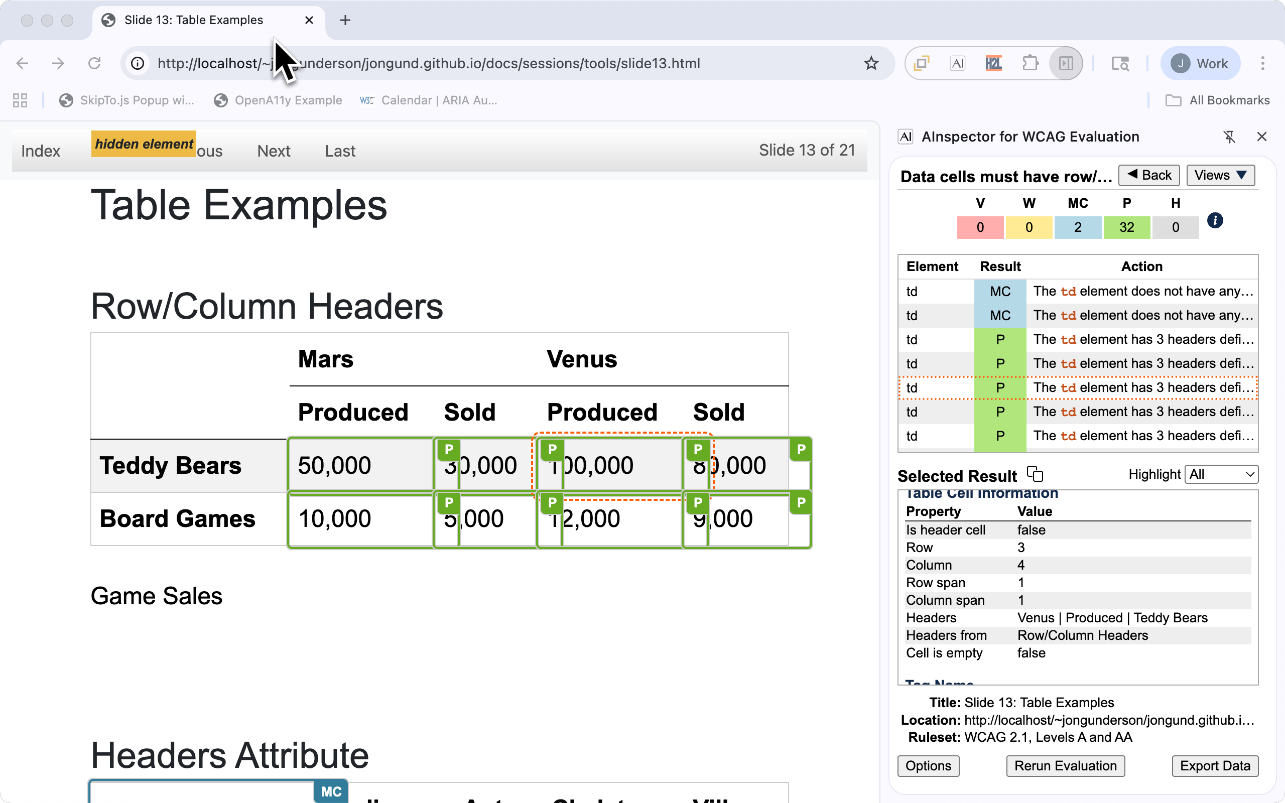
Task: Click the rule information 'i' icon
Action: click(1215, 220)
